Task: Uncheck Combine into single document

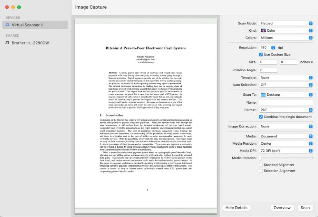Action: coord(261,117)
